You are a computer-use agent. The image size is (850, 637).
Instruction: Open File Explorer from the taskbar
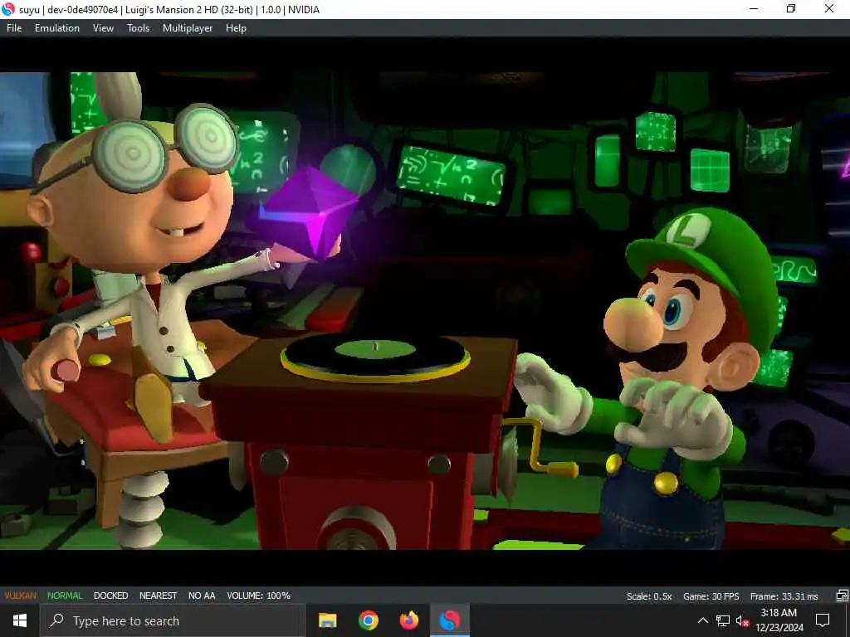point(327,620)
